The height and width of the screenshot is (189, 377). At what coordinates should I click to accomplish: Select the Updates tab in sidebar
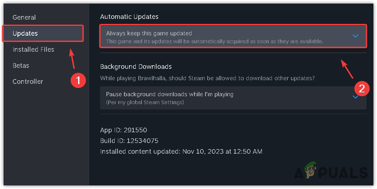coord(25,34)
